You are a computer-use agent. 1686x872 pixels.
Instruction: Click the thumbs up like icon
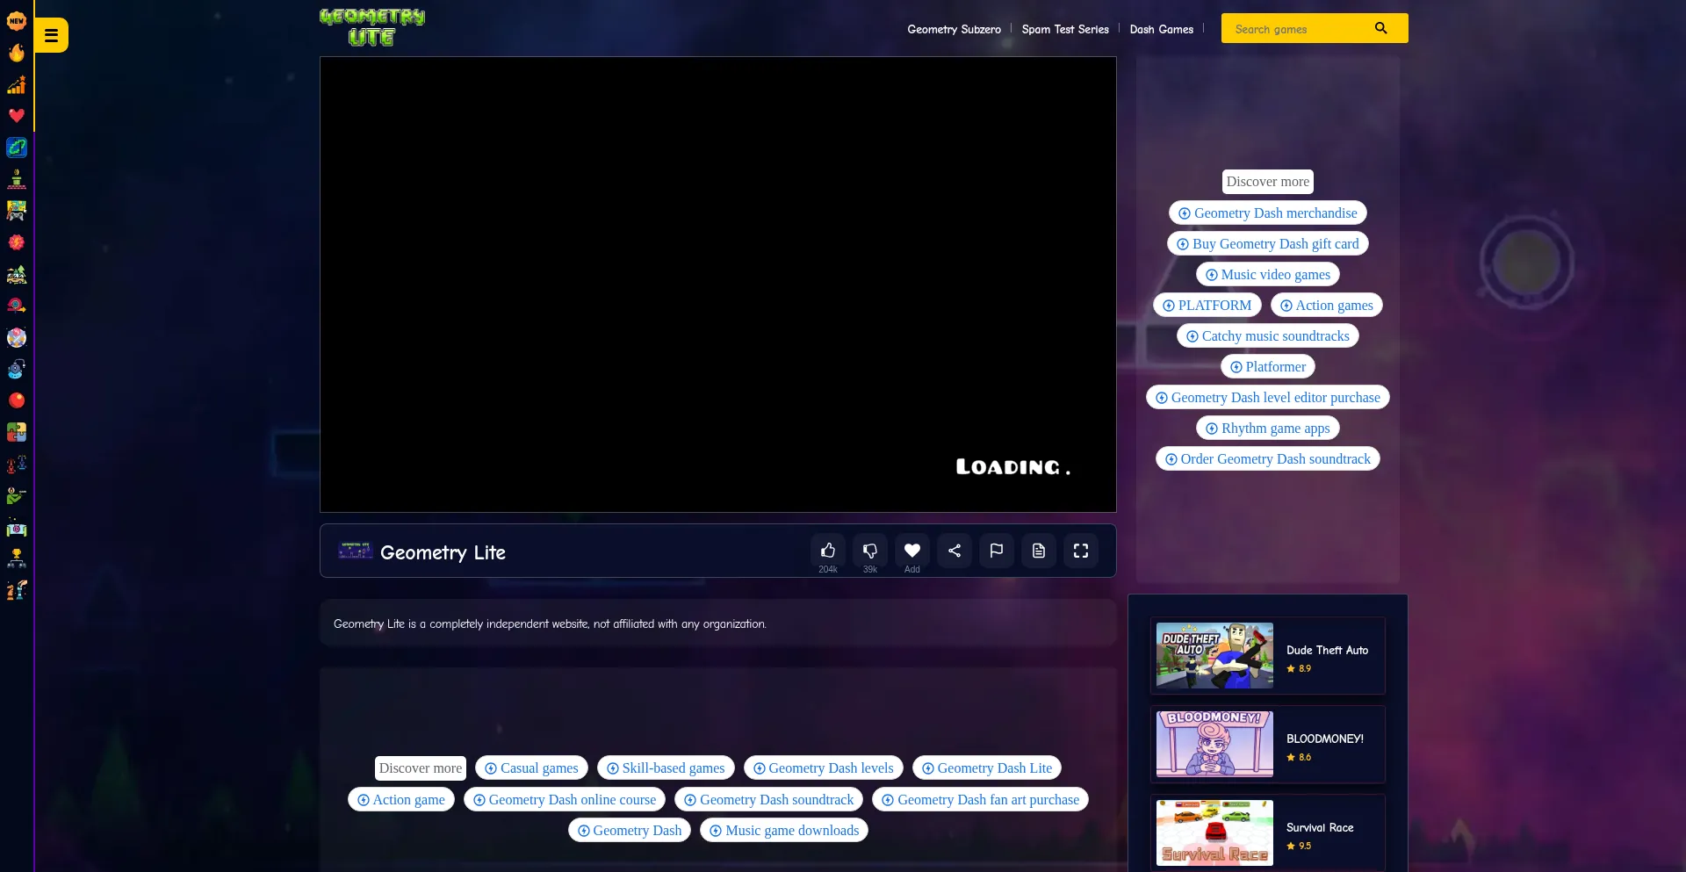(x=827, y=551)
